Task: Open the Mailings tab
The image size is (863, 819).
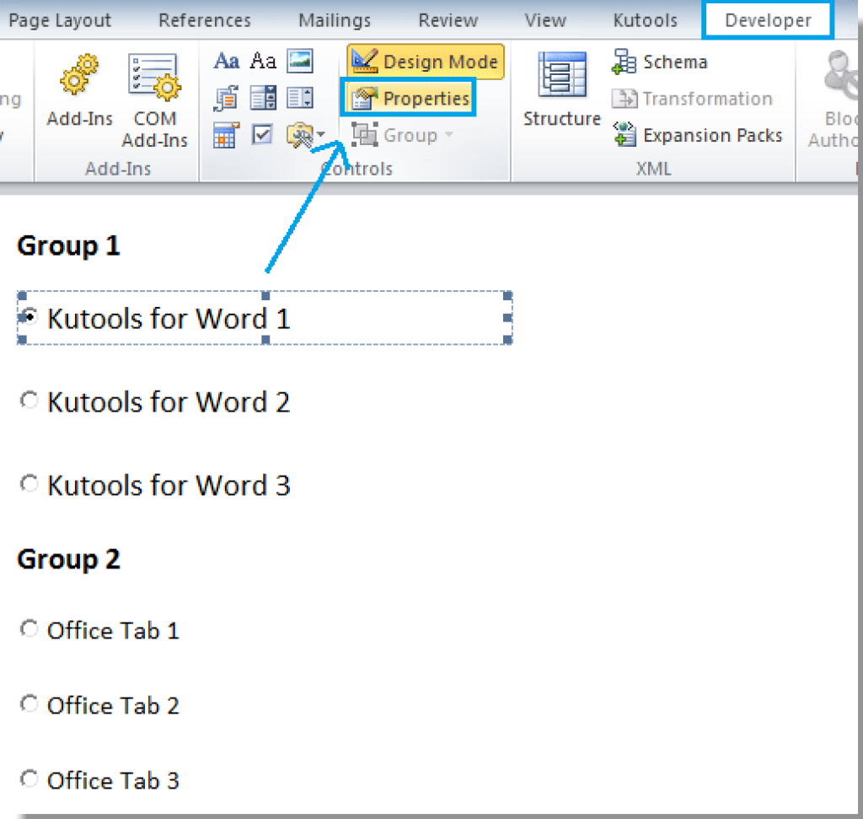Action: click(334, 19)
